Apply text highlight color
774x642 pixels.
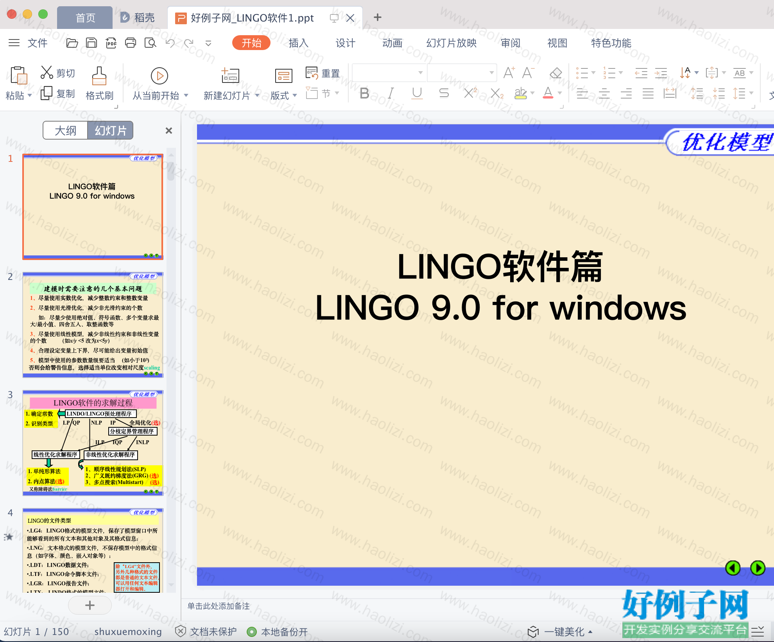(521, 93)
